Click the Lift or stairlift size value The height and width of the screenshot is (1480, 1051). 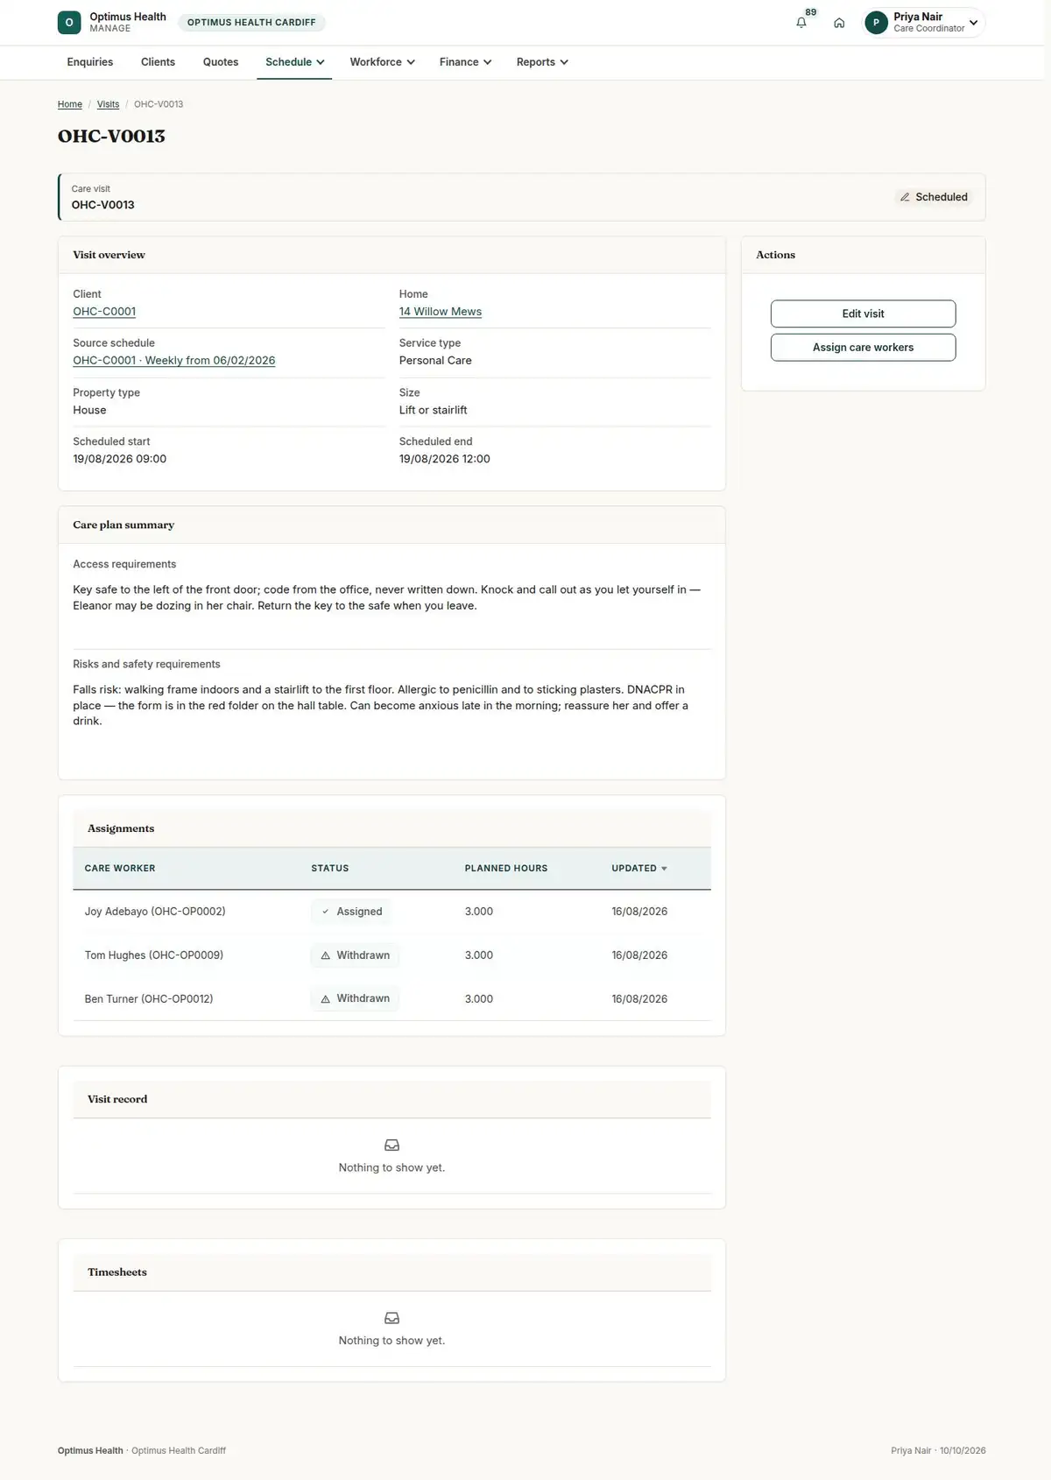434,410
